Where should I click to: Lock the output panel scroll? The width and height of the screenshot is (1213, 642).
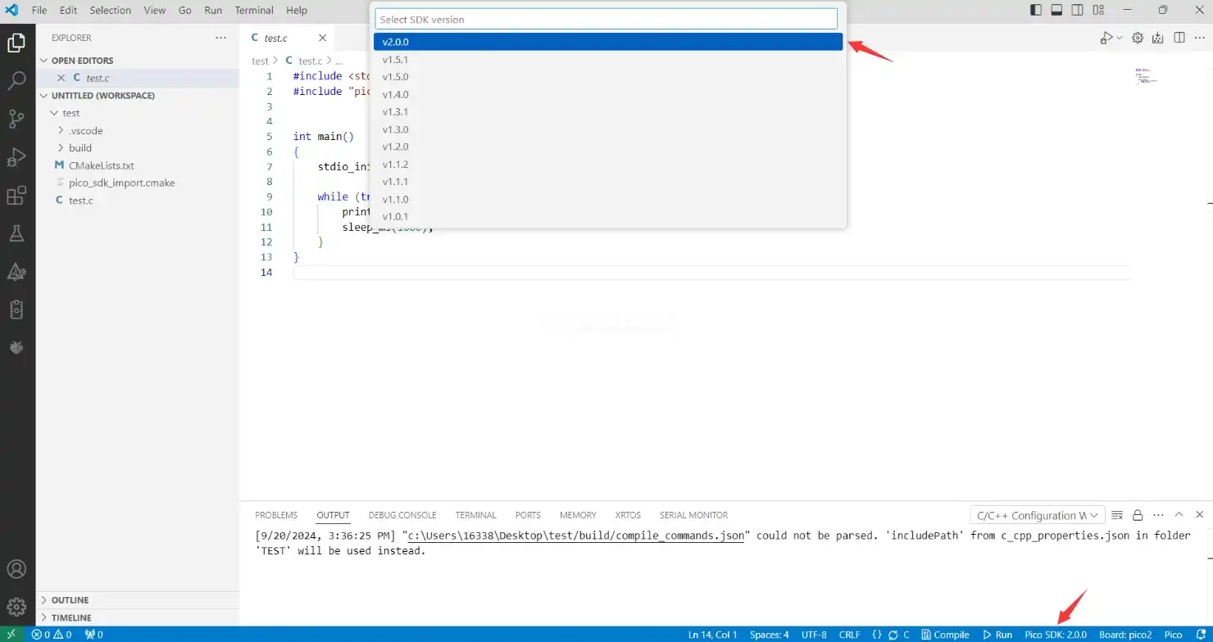pos(1138,515)
